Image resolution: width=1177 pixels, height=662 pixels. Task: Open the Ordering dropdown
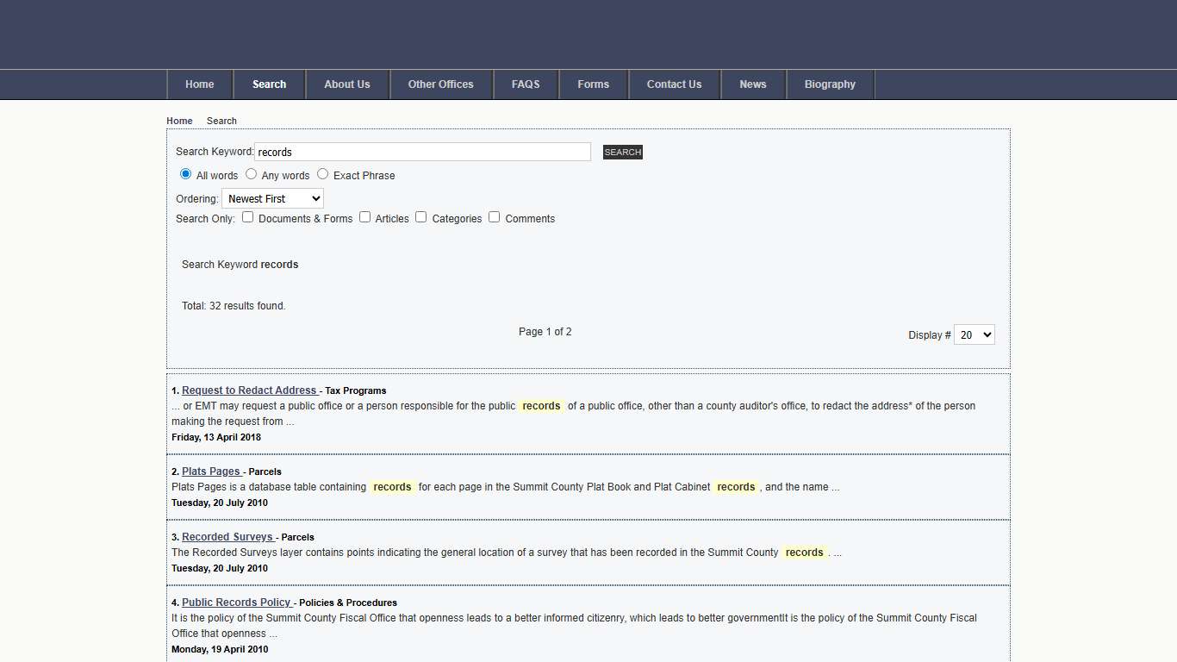tap(272, 199)
